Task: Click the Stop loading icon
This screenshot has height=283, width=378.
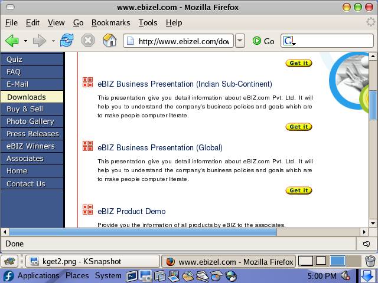Action: 87,41
